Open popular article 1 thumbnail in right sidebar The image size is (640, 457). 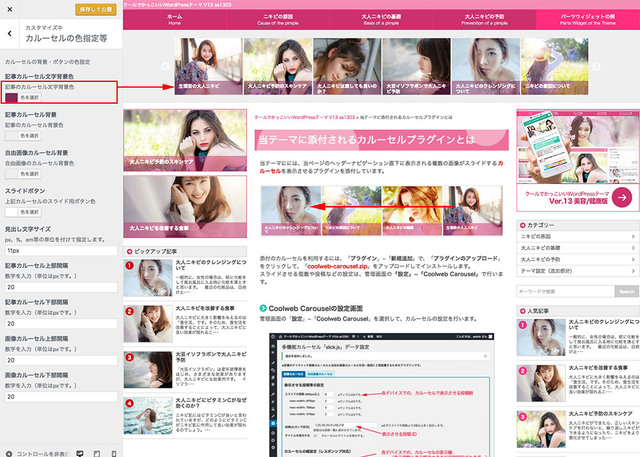tap(541, 338)
